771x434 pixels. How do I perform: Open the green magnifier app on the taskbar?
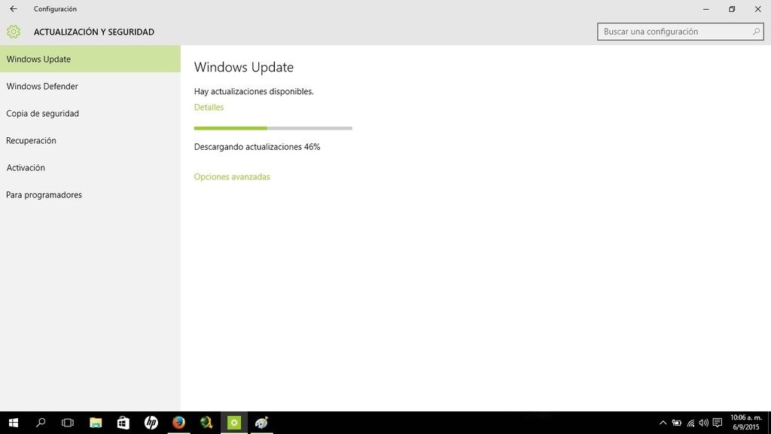pos(206,423)
